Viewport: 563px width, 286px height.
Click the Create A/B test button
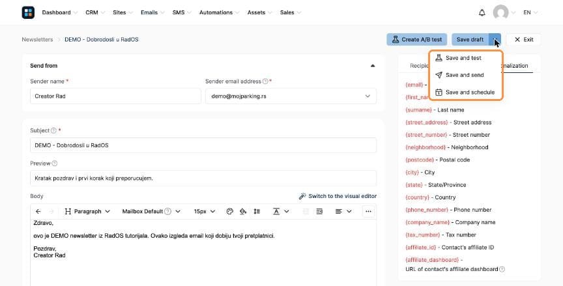click(x=417, y=40)
